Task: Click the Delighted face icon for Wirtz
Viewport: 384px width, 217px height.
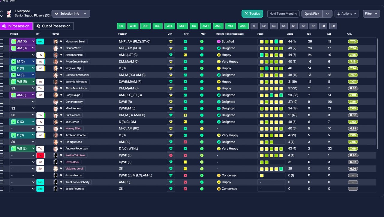Action: [x=219, y=48]
